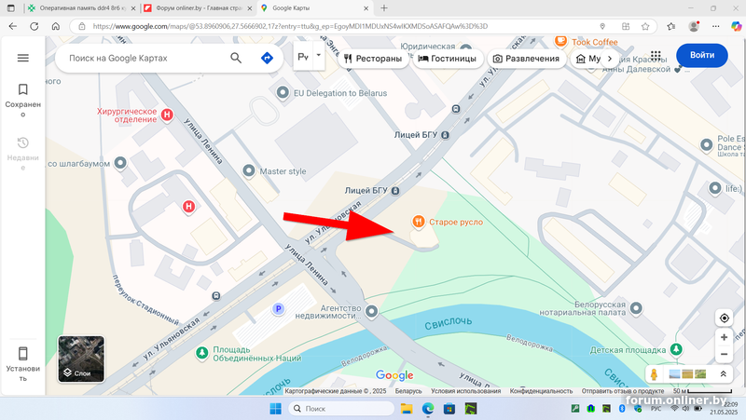Select the Старое русло restaurant pin

pos(418,222)
